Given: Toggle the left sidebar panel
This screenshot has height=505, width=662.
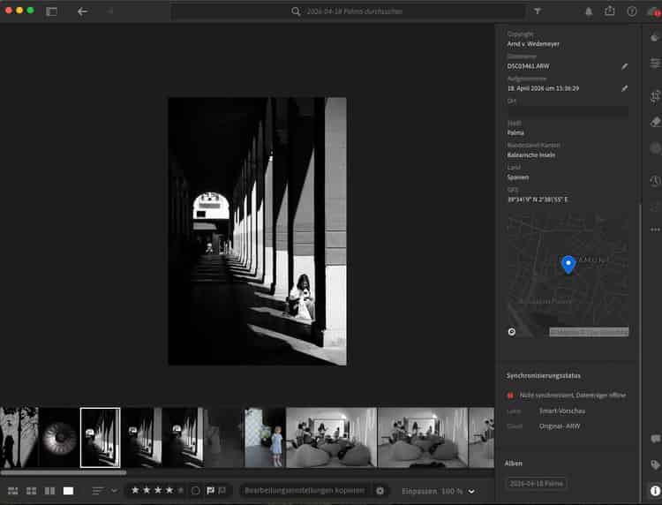Looking at the screenshot, I should pos(51,11).
